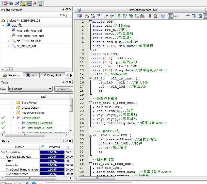This screenshot has height=184, width=207.
Task: Collapse the module DDS code block
Action: point(90,22)
